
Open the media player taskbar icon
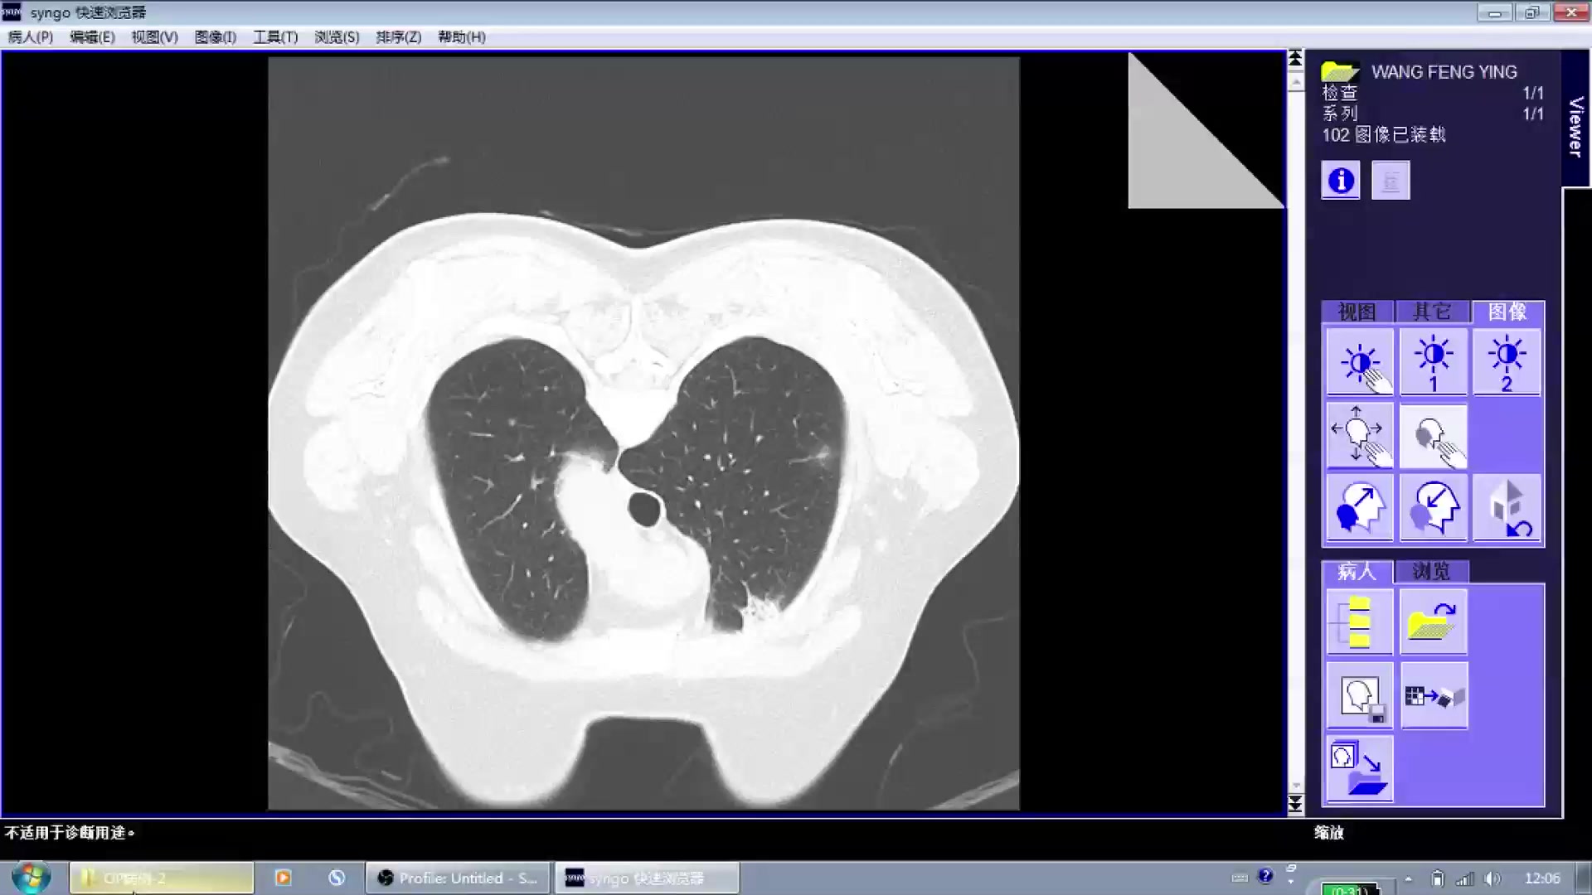pos(283,878)
